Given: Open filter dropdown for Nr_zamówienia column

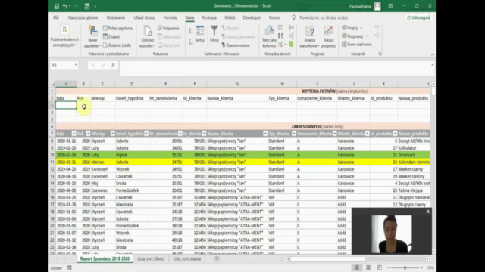Looking at the screenshot, I should 180,134.
